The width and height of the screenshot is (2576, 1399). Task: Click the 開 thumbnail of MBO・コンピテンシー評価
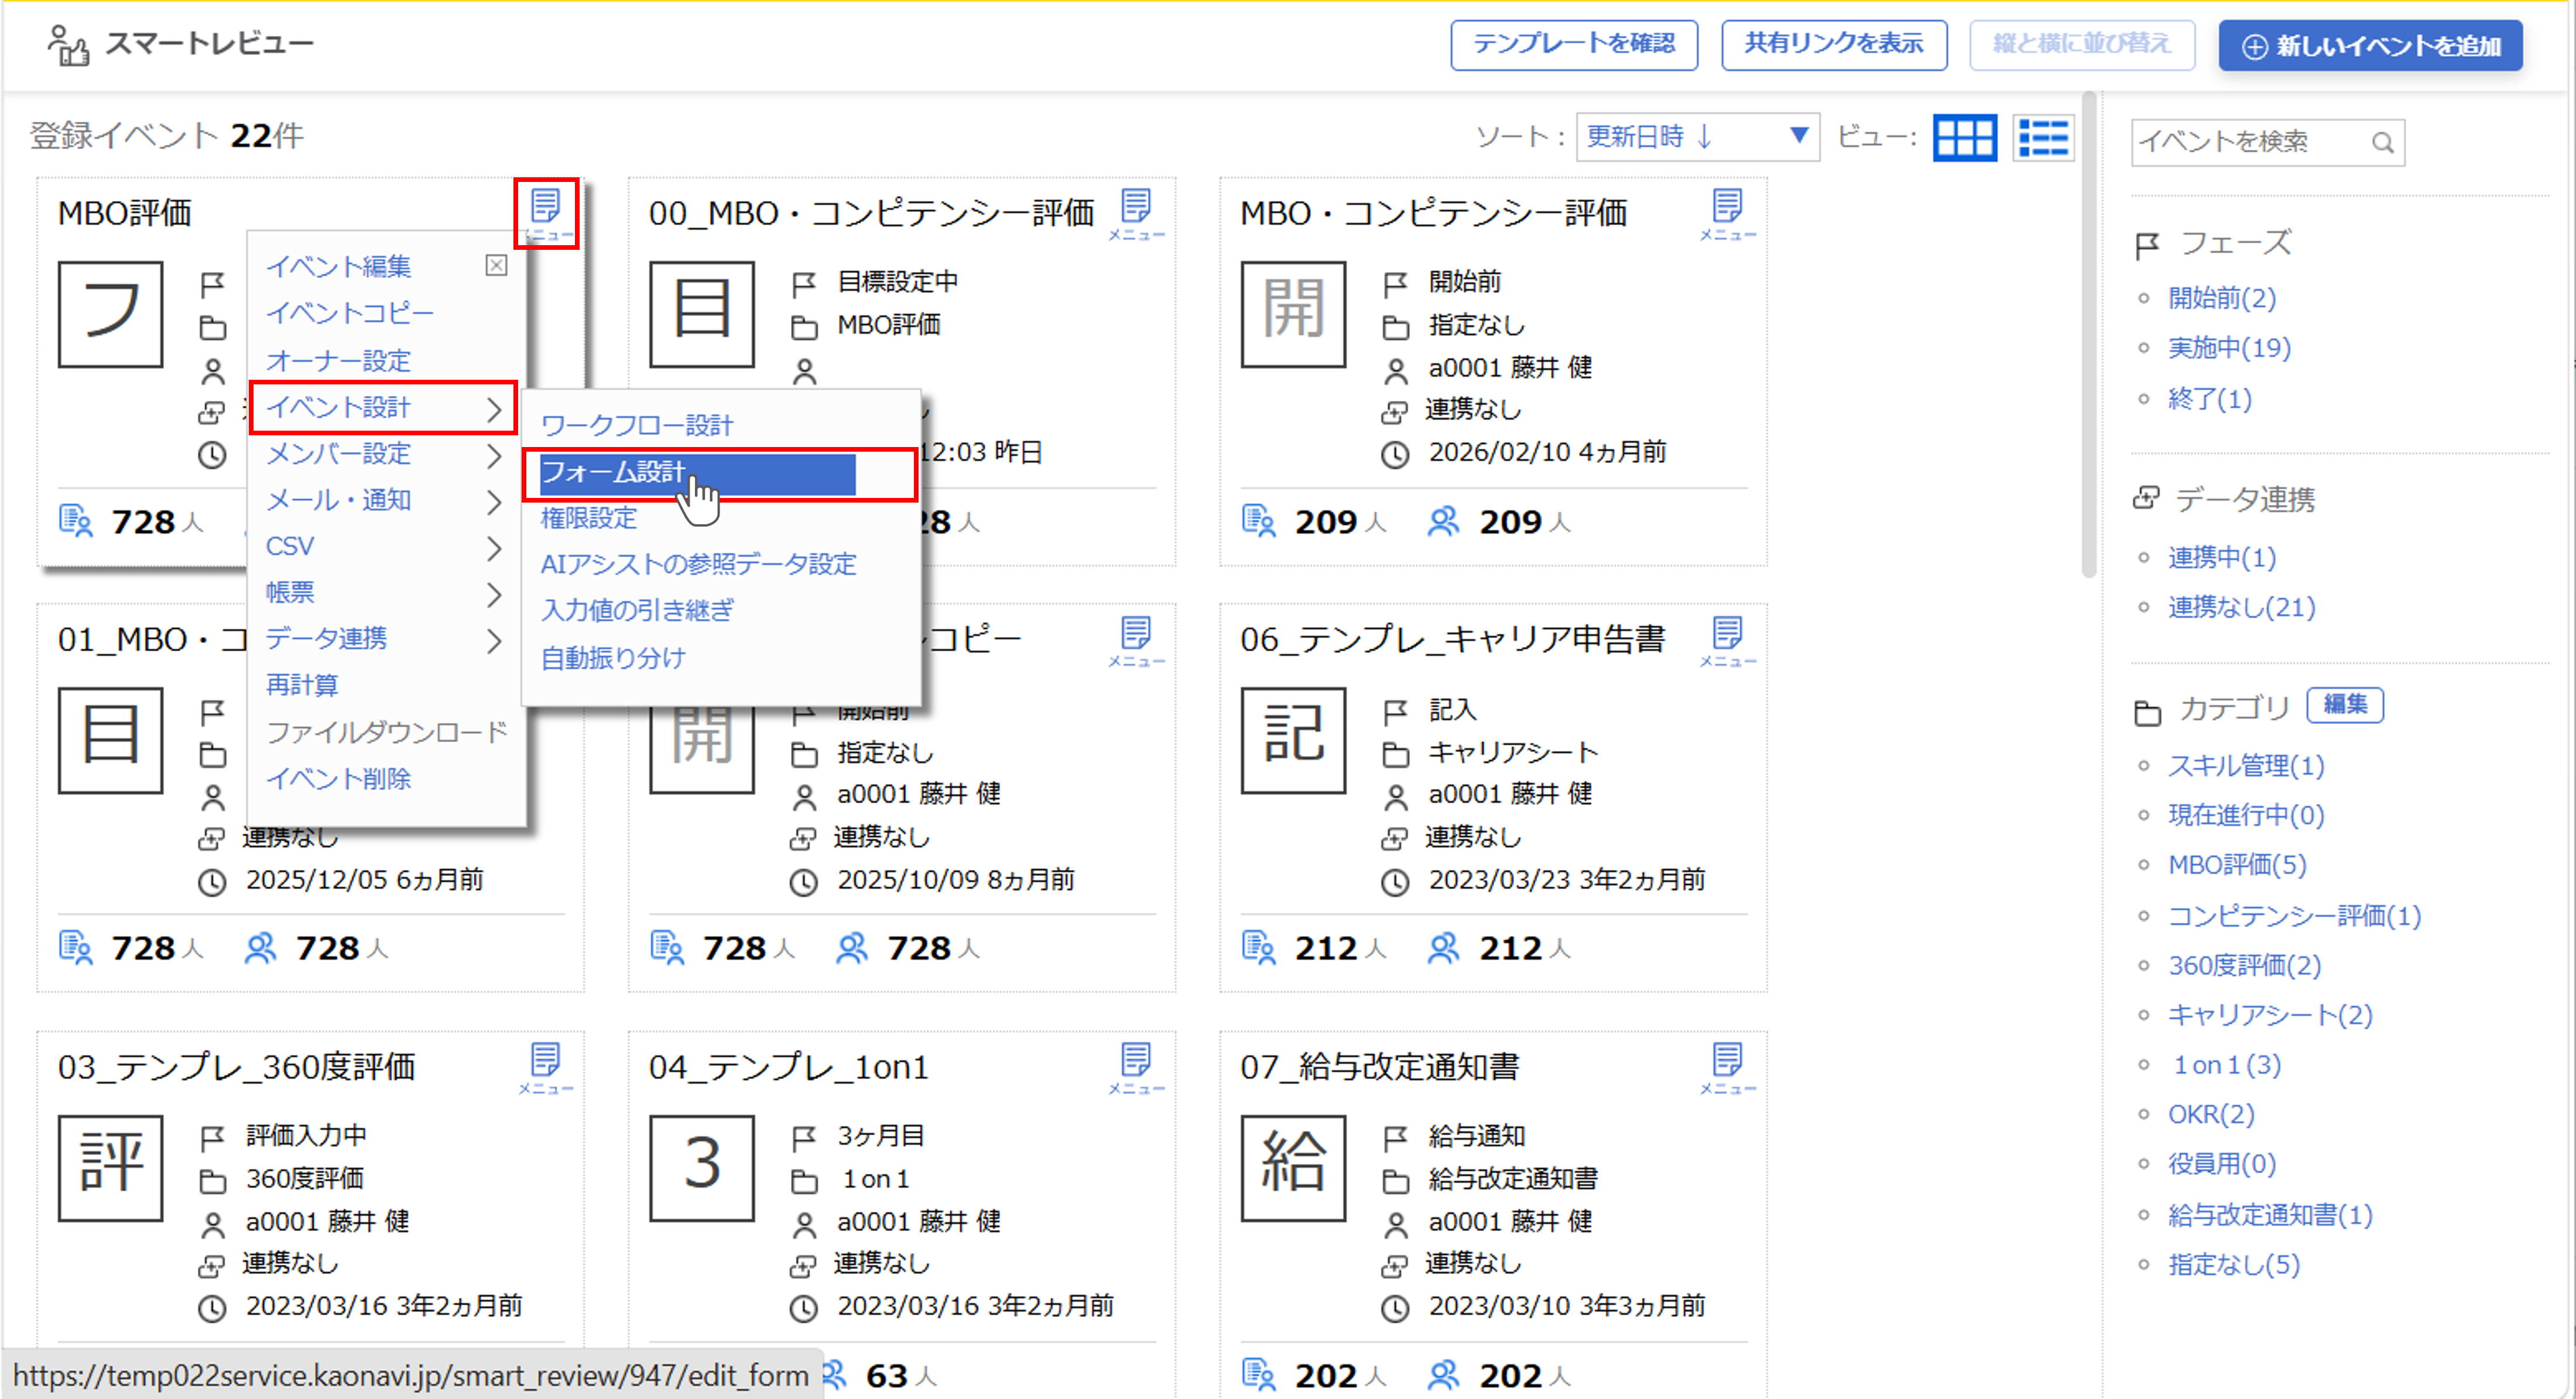pyautogui.click(x=1293, y=314)
